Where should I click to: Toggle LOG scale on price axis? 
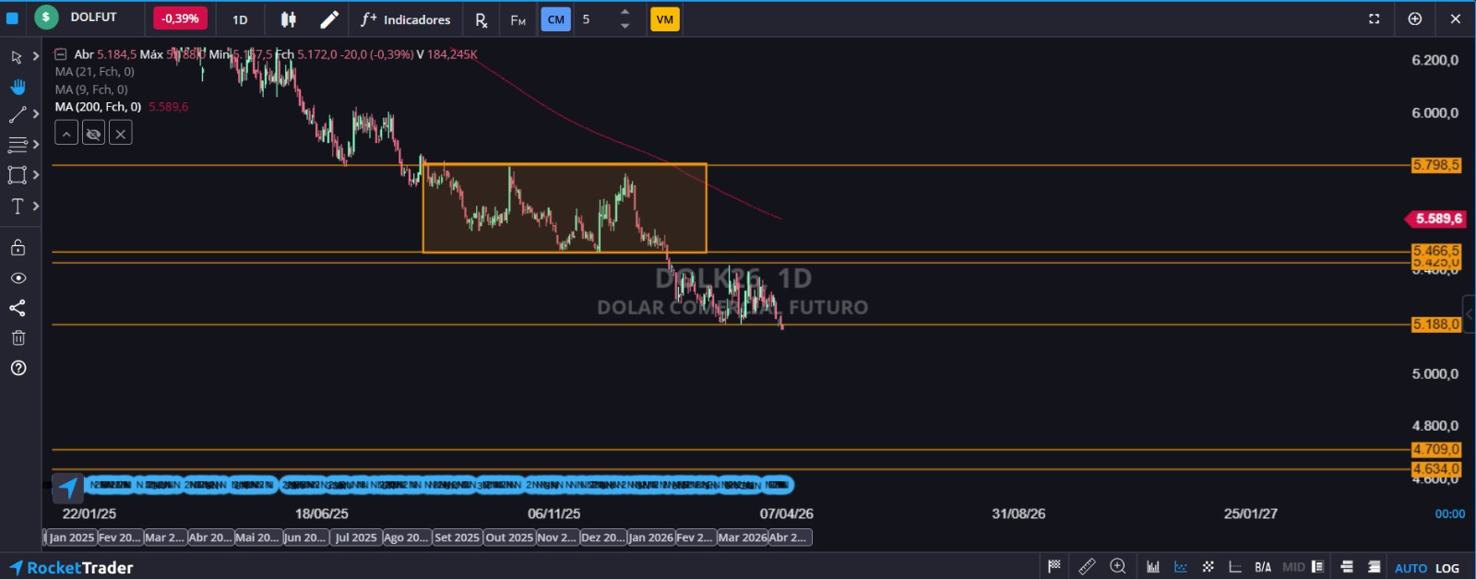pos(1447,568)
